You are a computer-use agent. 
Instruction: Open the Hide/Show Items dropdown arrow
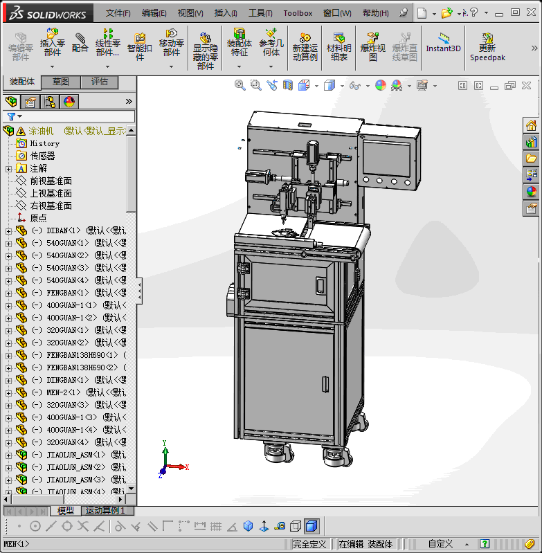click(x=367, y=86)
